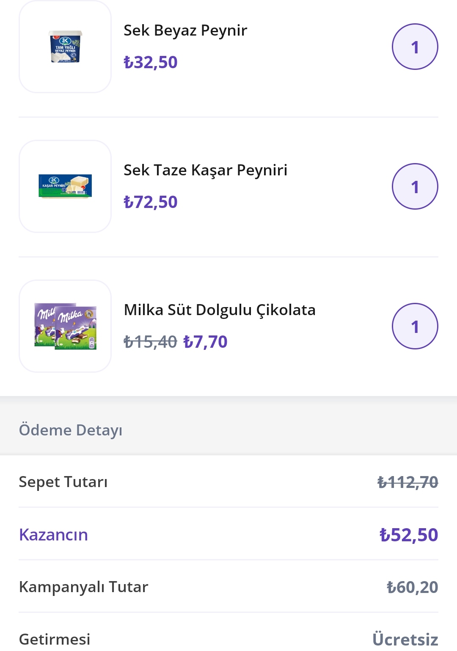Image resolution: width=457 pixels, height=651 pixels.
Task: Open the Milka Süt Dolgulu Çikolata image
Action: tap(65, 326)
